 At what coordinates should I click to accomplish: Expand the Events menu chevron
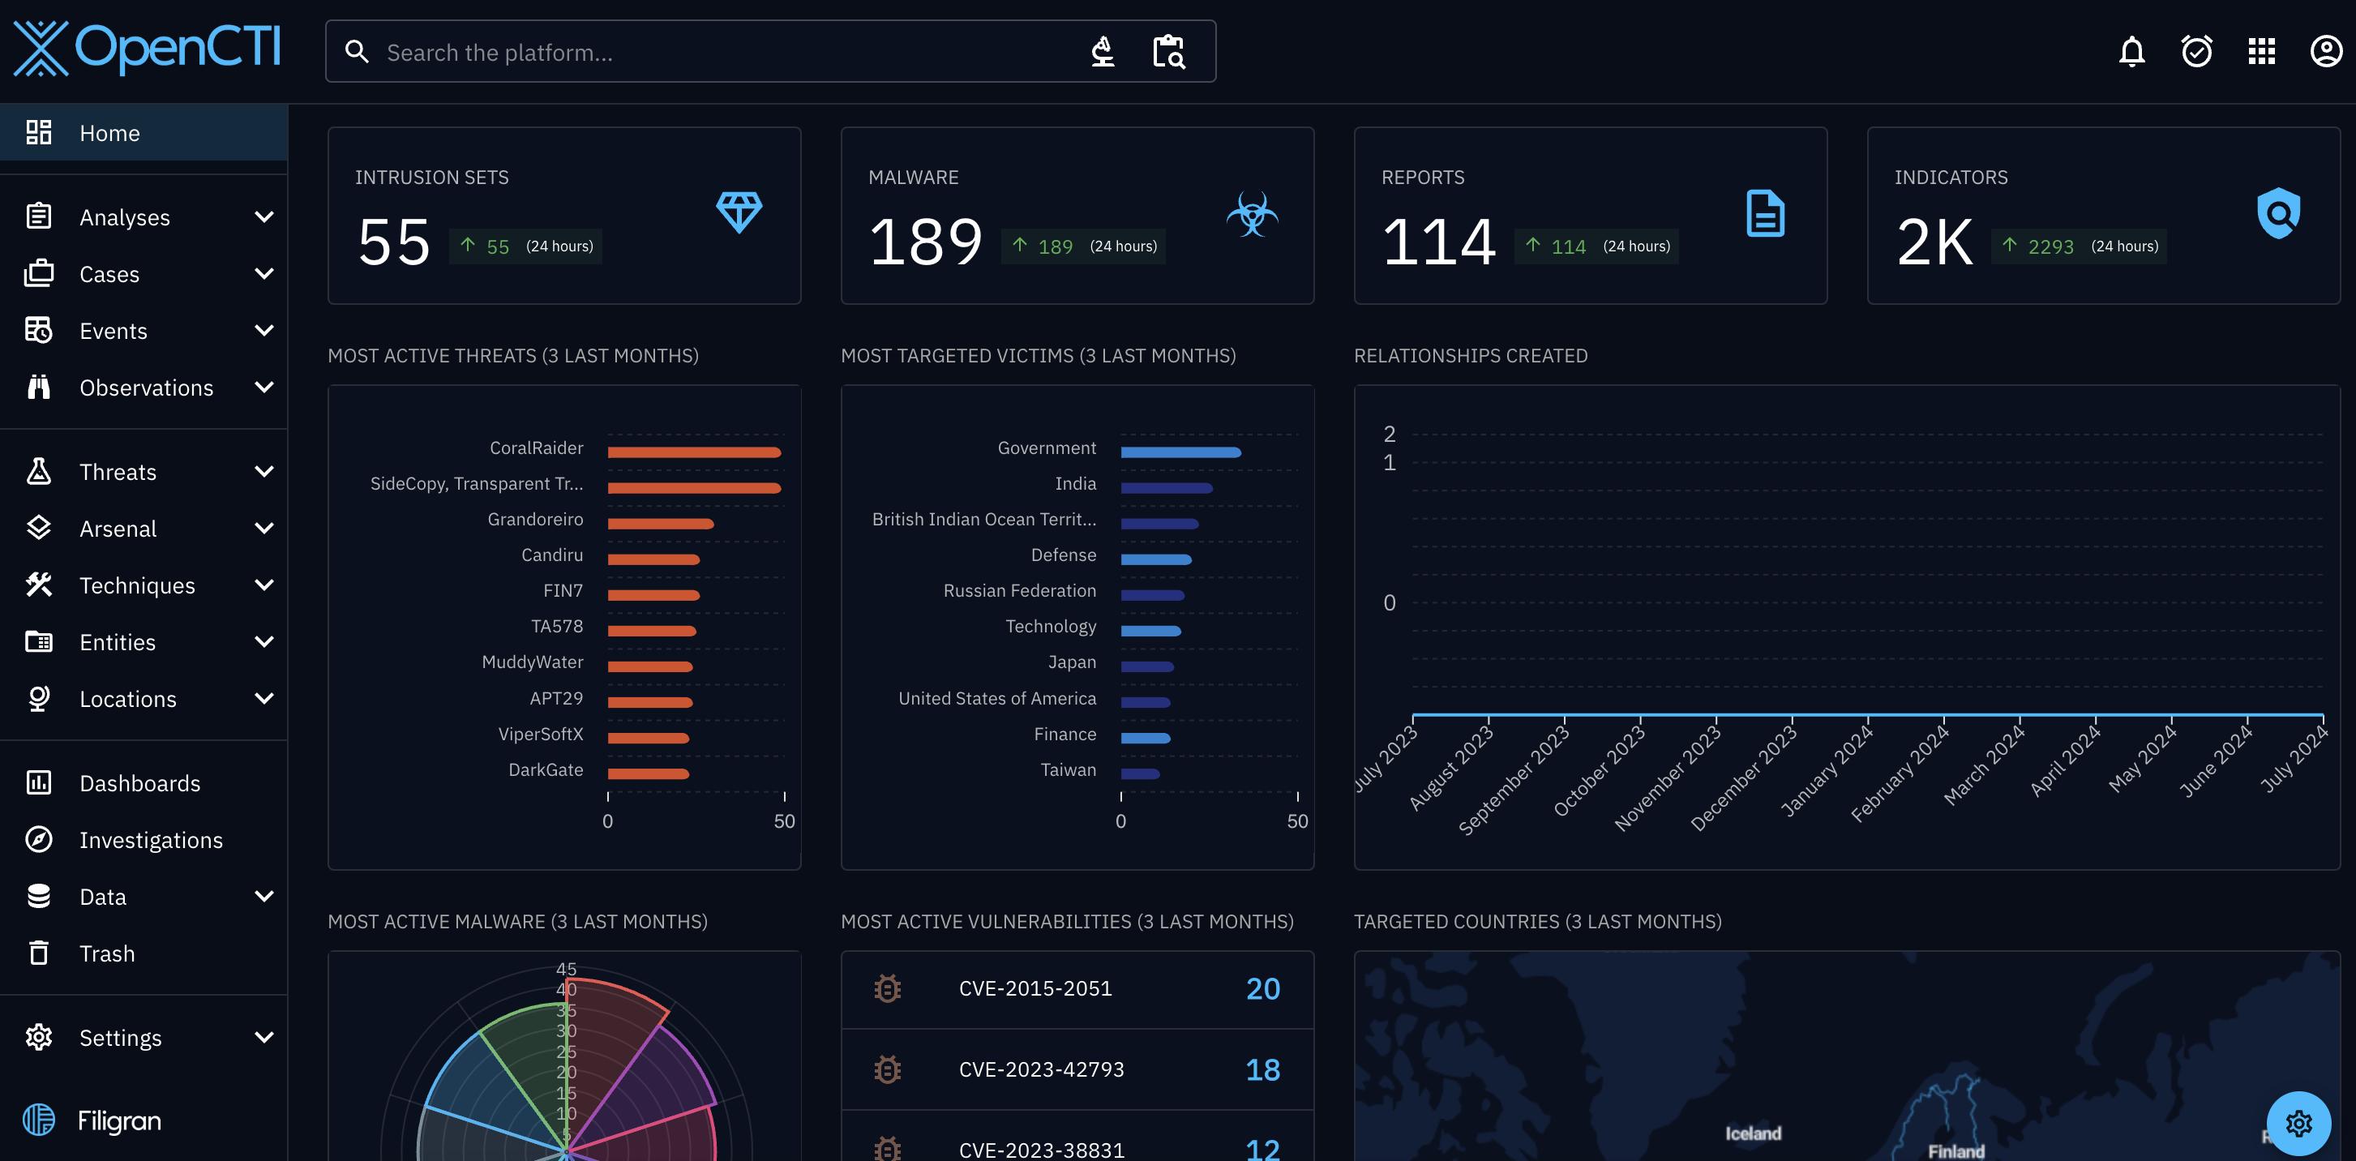264,330
